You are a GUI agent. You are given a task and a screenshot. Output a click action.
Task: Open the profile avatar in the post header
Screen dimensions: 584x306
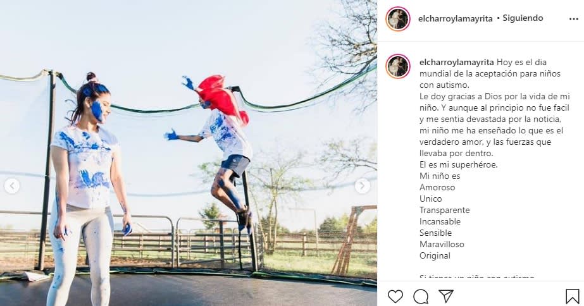coord(398,18)
